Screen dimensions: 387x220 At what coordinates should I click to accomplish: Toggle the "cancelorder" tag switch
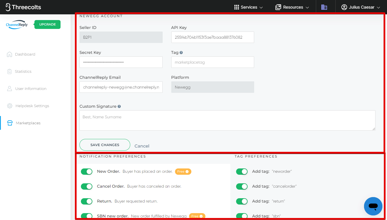point(242,186)
